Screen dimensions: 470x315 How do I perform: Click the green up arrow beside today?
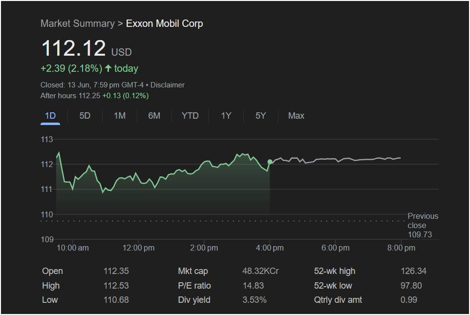(108, 68)
